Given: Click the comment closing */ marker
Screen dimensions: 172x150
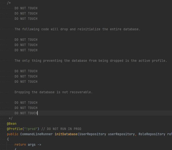Looking at the screenshot, I should click(x=11, y=118).
